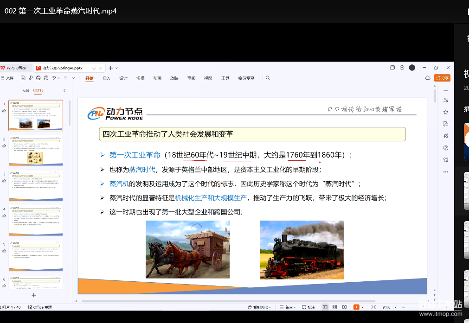Open the help question mark icon in right sidebar

pyautogui.click(x=446, y=148)
